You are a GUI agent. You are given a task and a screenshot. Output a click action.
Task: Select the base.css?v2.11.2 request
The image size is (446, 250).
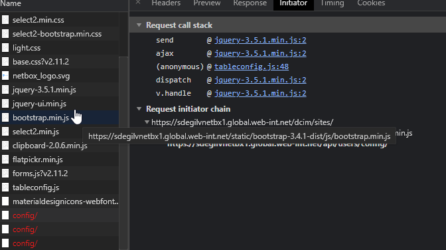[60, 62]
